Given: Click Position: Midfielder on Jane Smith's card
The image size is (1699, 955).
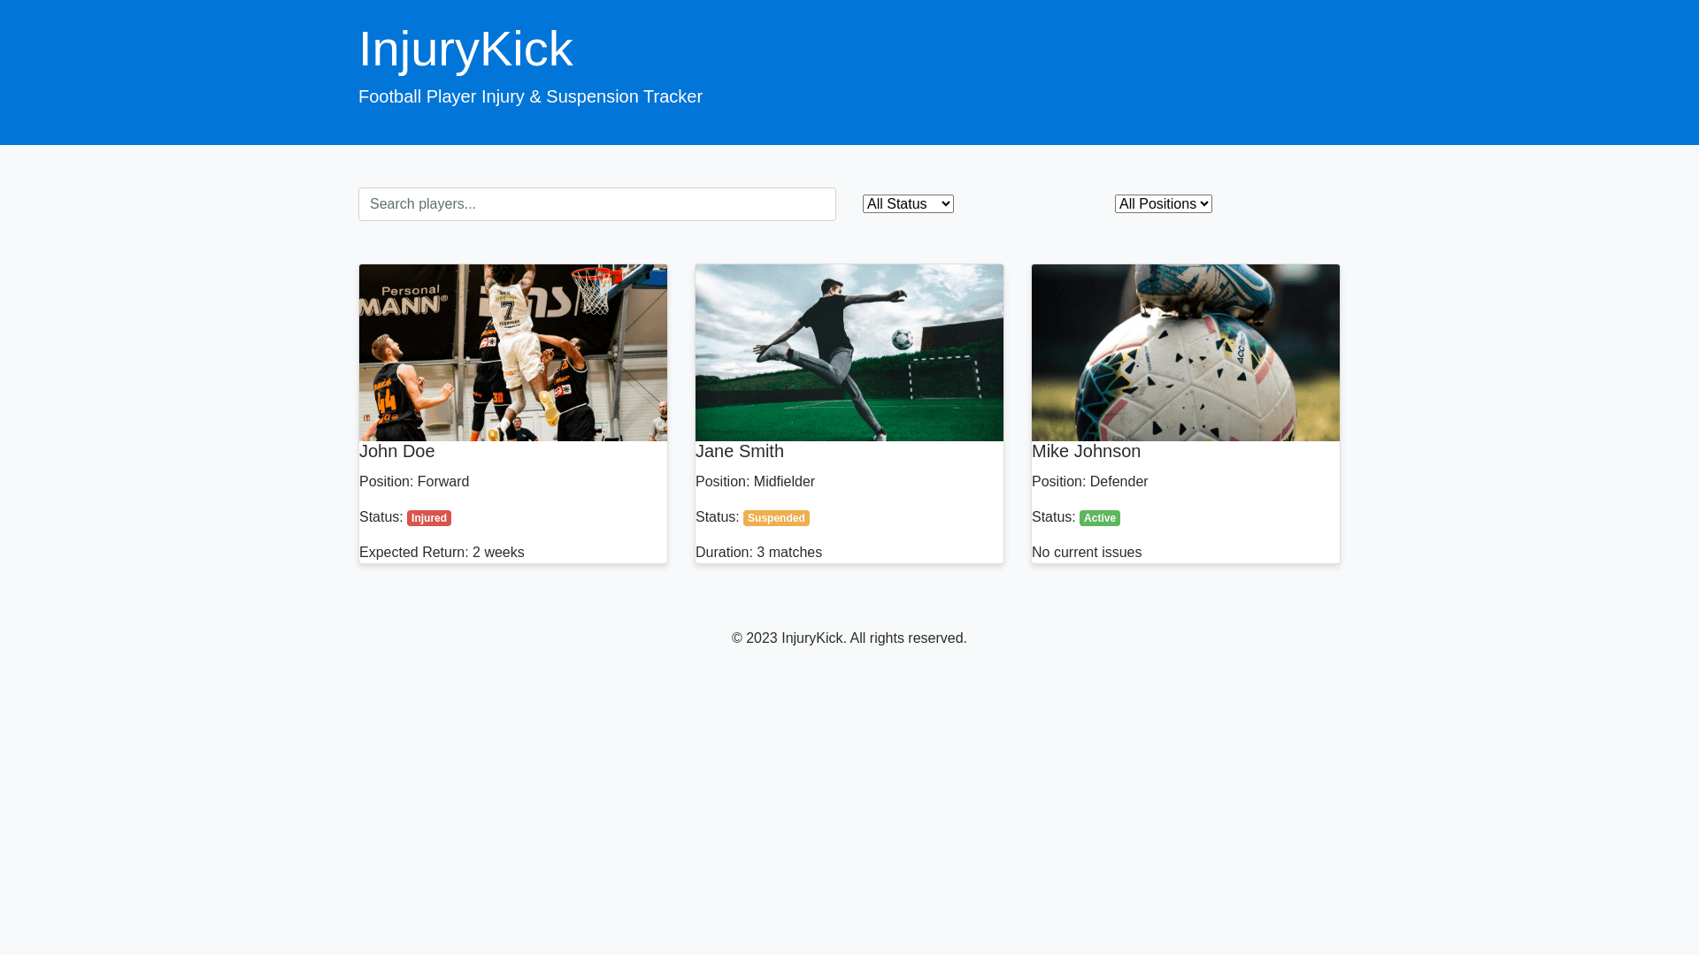Looking at the screenshot, I should coord(755,482).
